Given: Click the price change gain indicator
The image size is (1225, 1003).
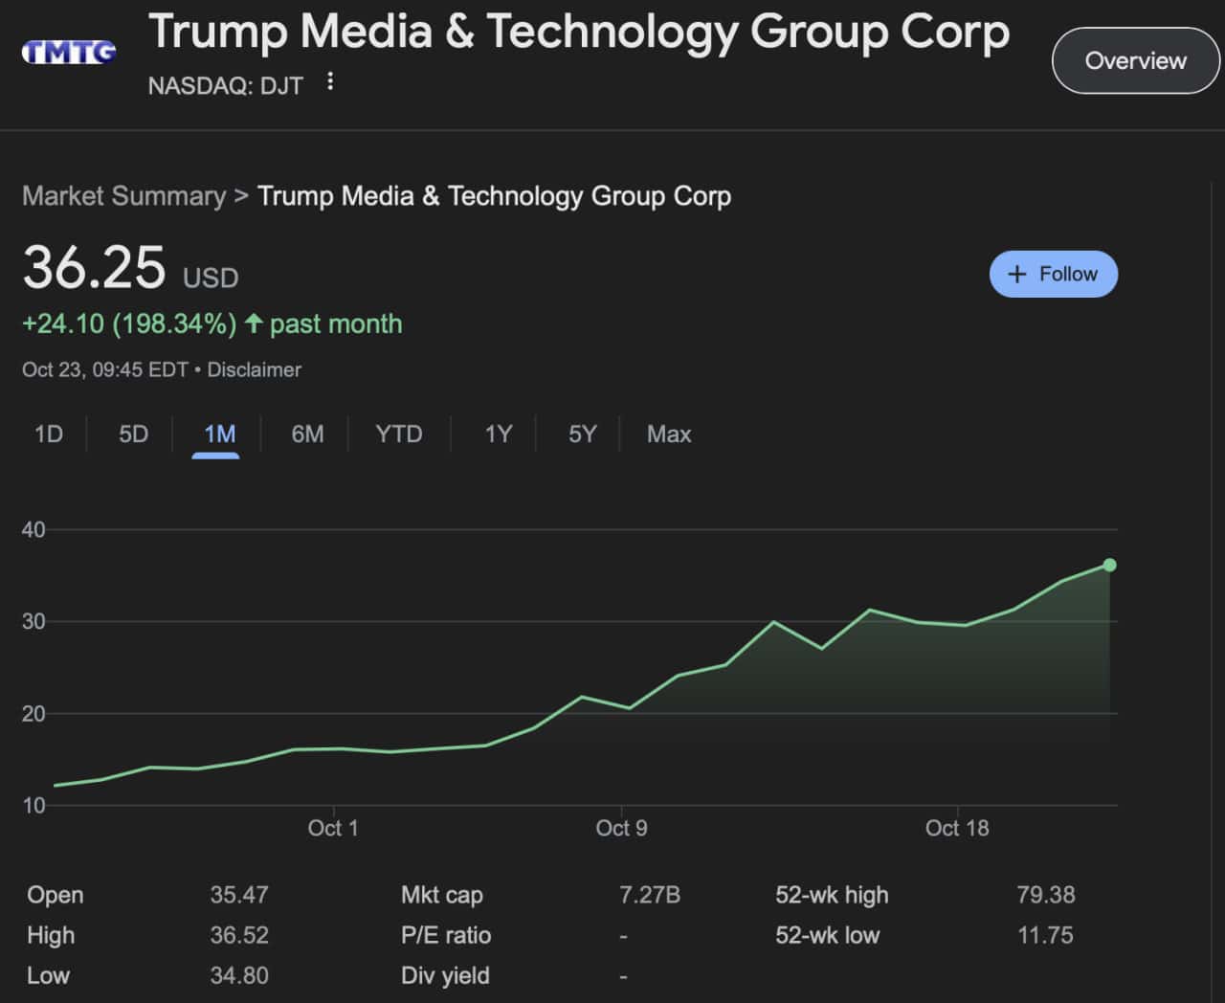Looking at the screenshot, I should pyautogui.click(x=129, y=323).
